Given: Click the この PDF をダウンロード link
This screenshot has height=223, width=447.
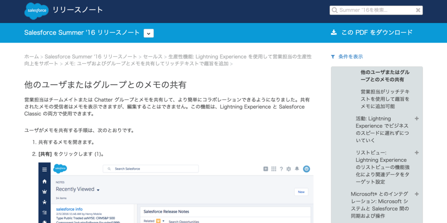Looking at the screenshot, I should point(377,32).
